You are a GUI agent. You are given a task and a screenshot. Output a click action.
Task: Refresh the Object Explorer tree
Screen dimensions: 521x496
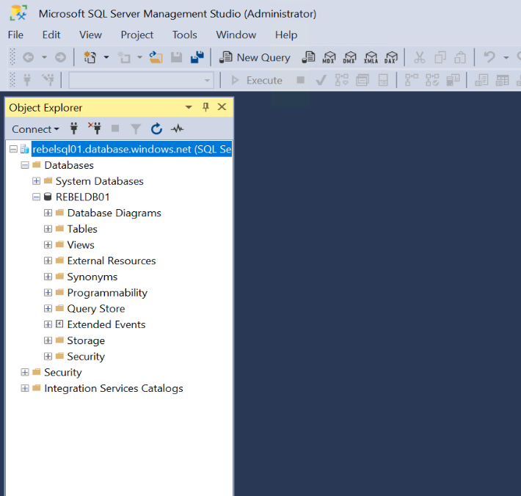point(156,128)
